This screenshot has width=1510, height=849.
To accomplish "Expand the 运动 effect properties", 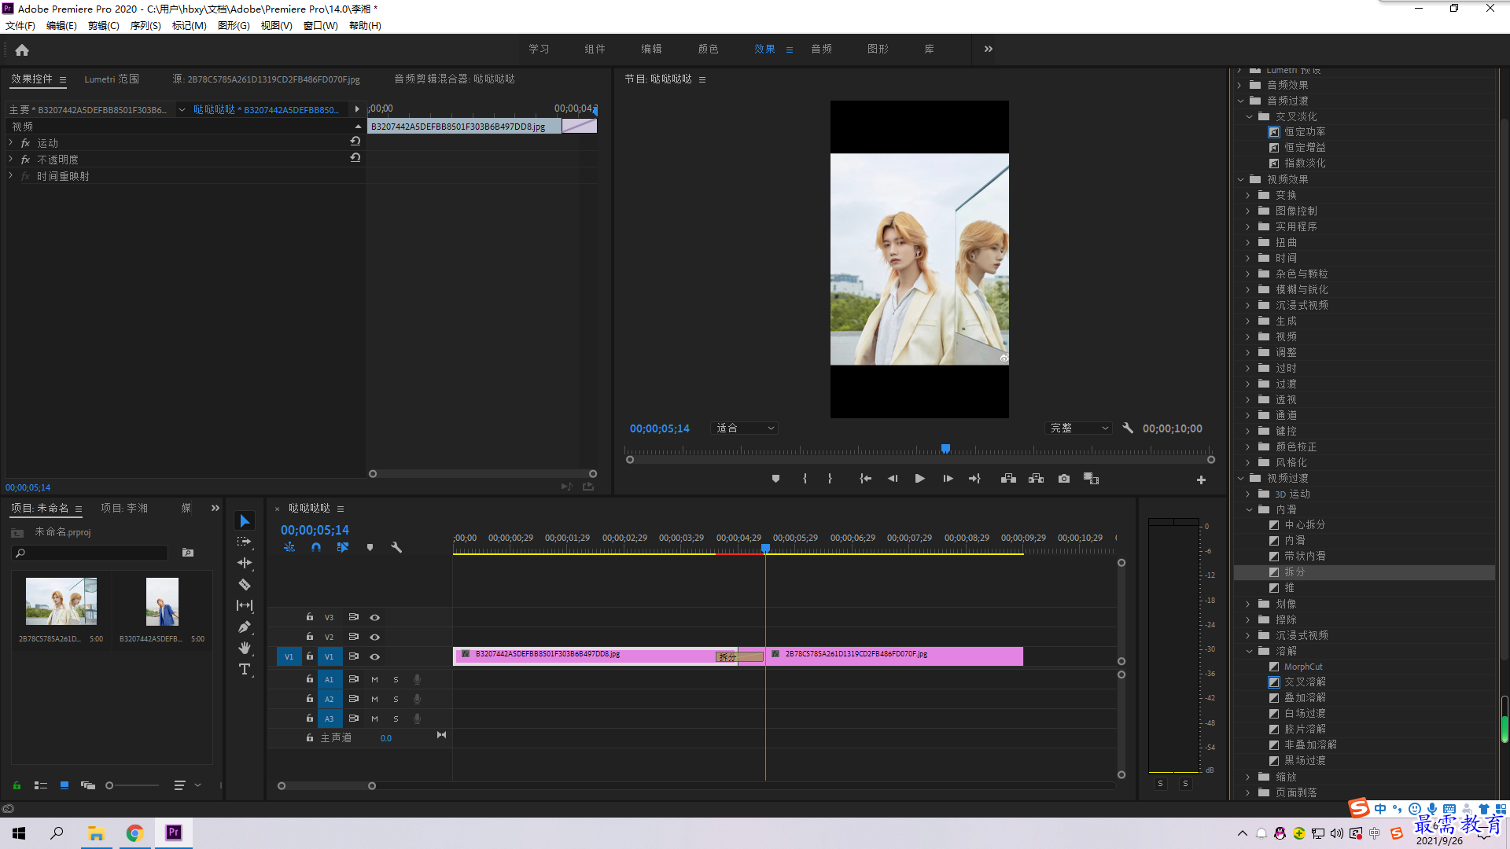I will [11, 143].
